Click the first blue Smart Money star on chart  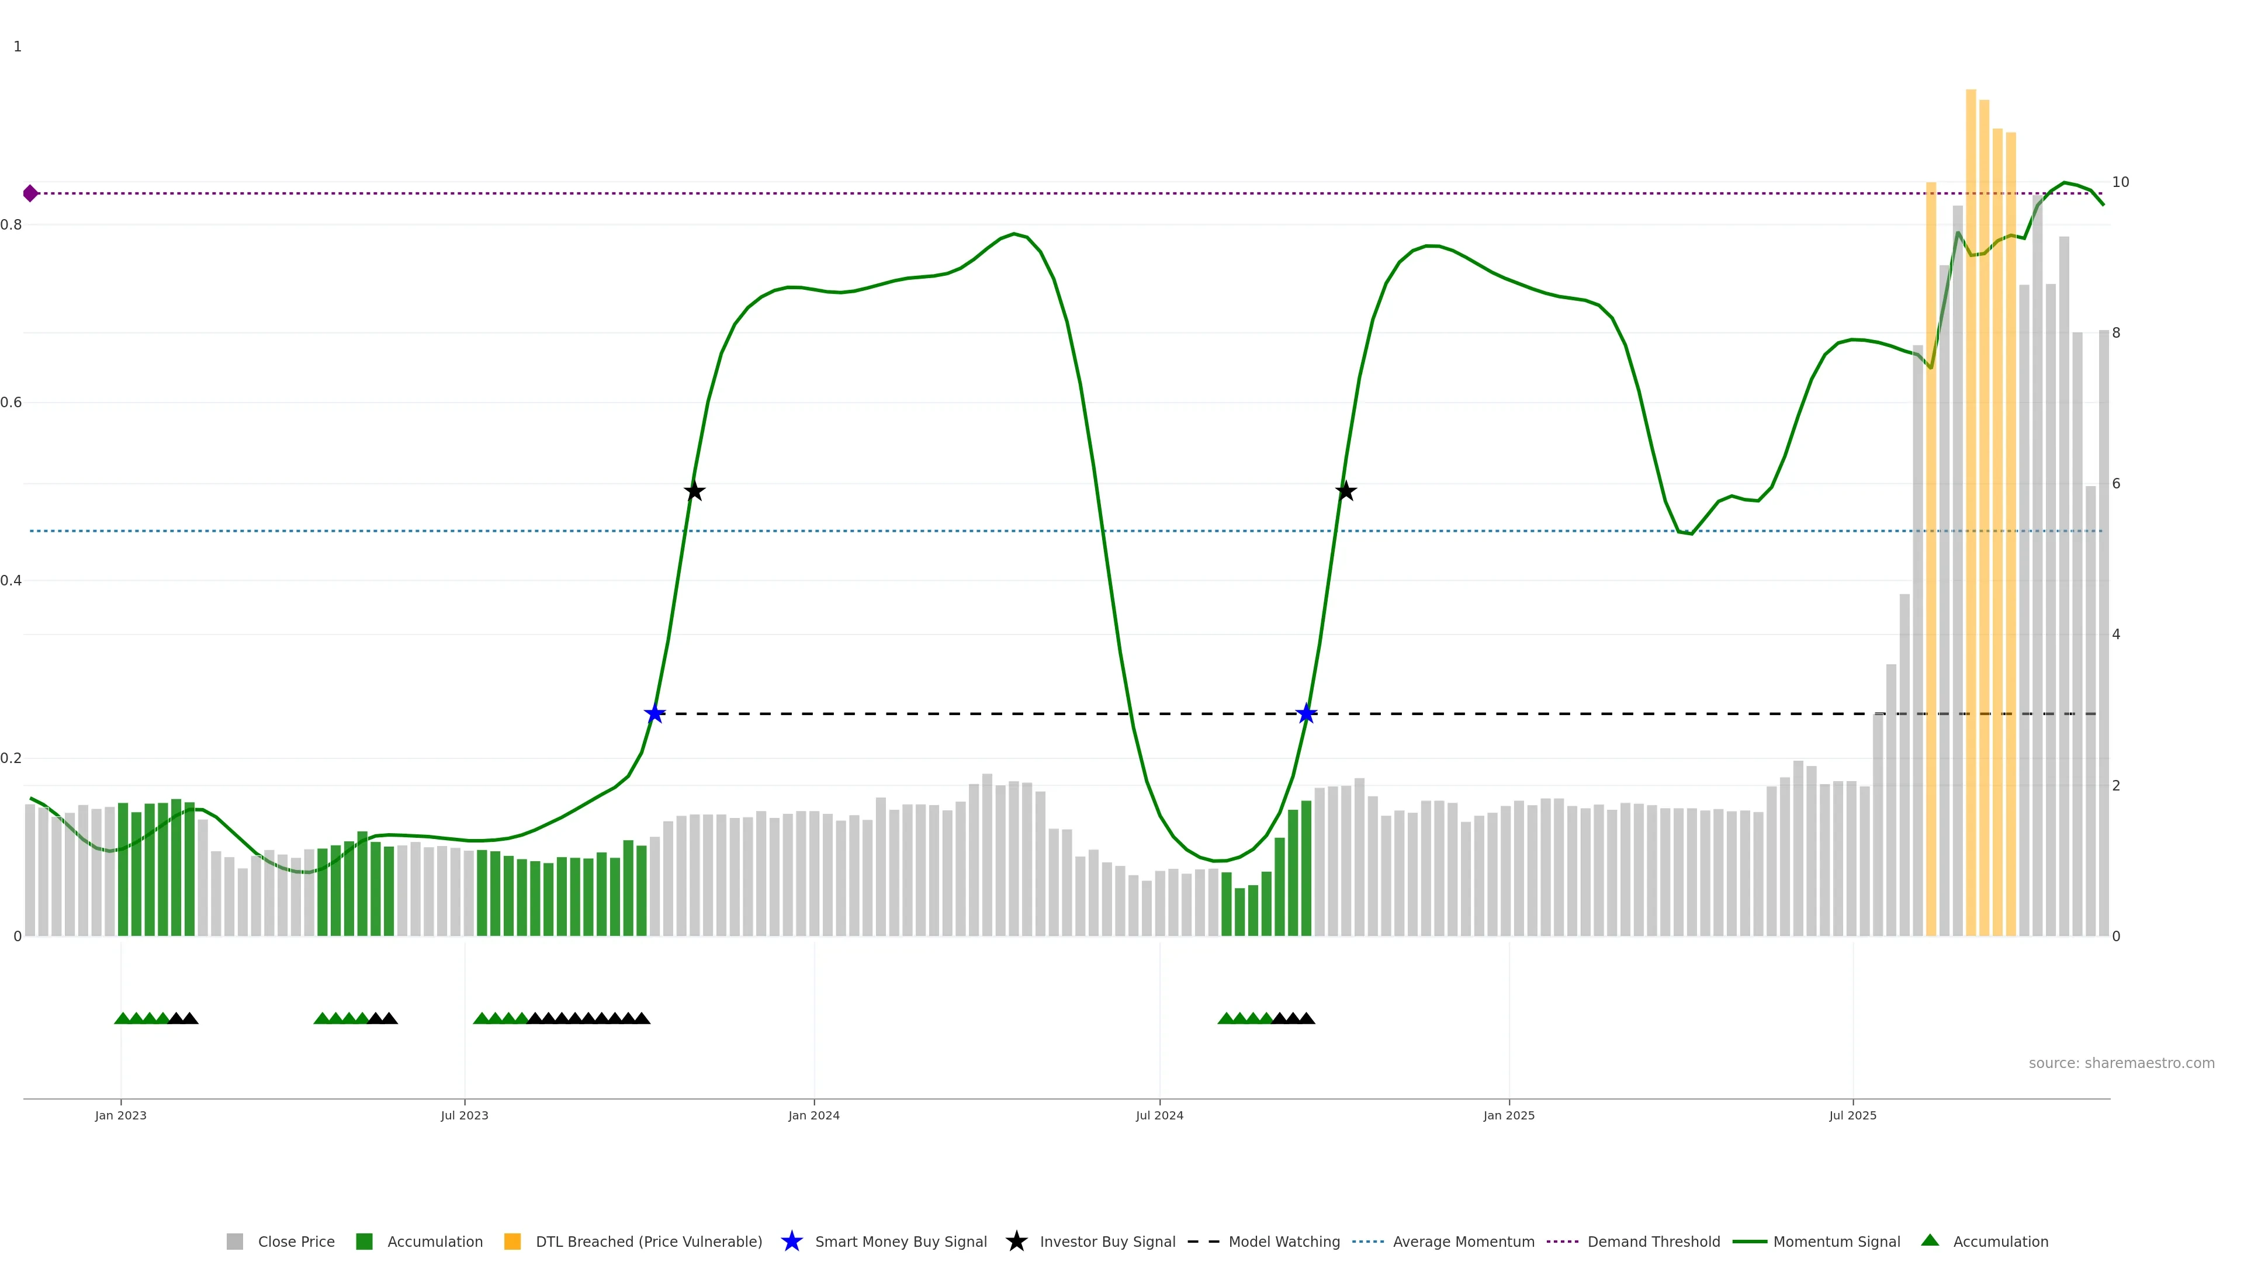click(654, 714)
